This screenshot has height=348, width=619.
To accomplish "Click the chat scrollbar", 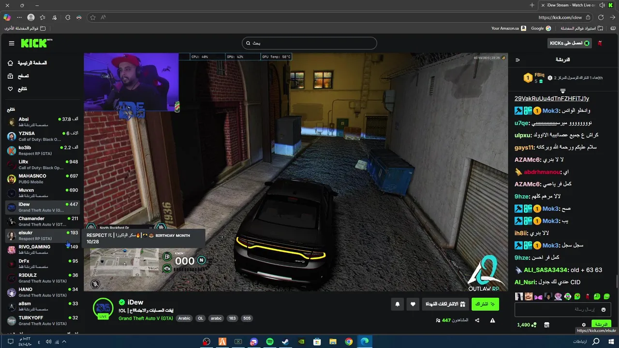I will pyautogui.click(x=617, y=281).
